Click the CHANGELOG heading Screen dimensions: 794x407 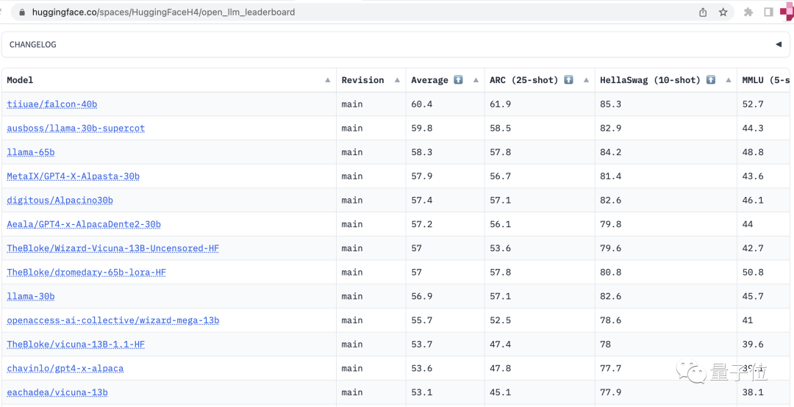click(x=33, y=45)
